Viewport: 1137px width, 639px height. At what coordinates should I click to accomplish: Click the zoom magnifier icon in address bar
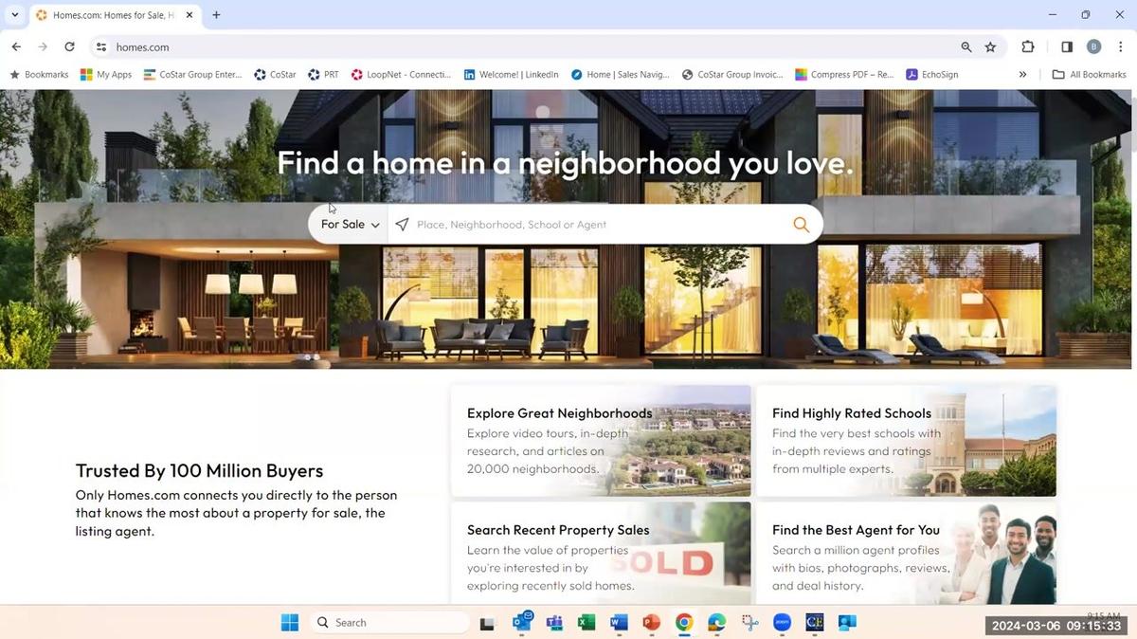coord(966,46)
